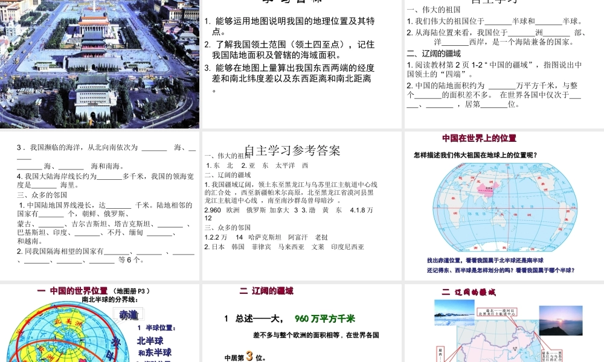Viewport: 604px width, 362px height.
Task: Click the green text 960 万平方千米
Action: pyautogui.click(x=325, y=319)
